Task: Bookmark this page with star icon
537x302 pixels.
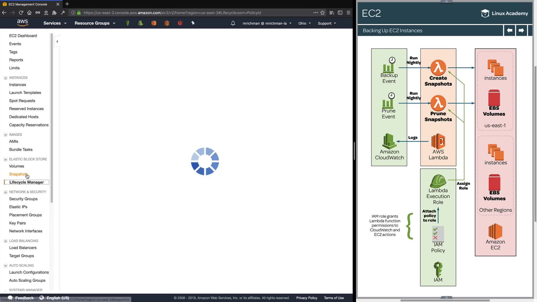Action: [x=322, y=13]
